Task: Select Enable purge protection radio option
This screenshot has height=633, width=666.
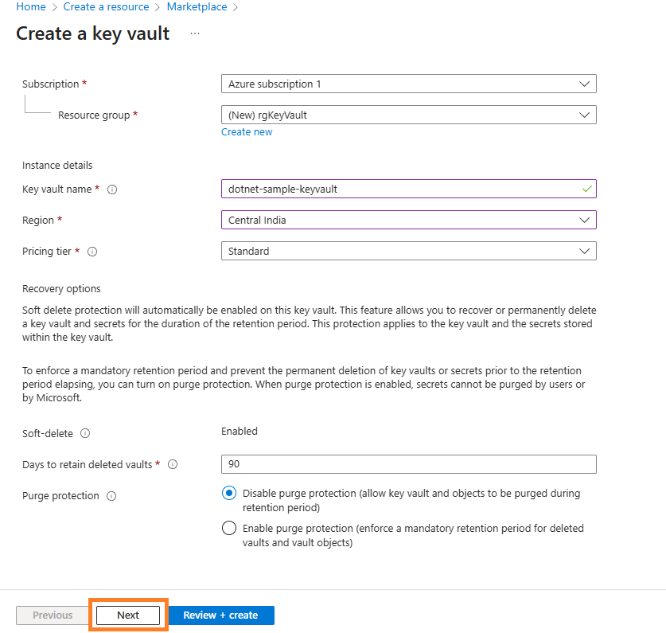Action: tap(229, 528)
